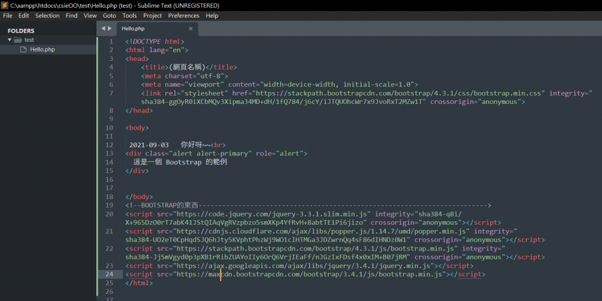
Task: Click the alert alert-primary class value
Action: (x=210, y=154)
